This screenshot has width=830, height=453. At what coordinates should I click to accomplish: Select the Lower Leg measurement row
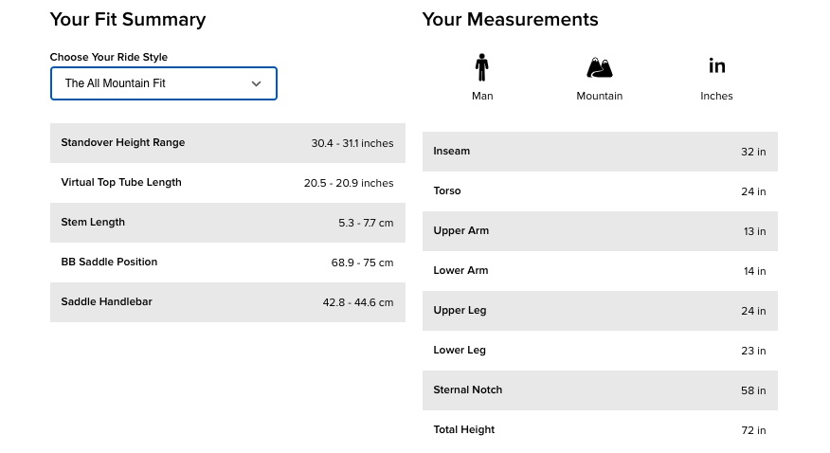[600, 351]
